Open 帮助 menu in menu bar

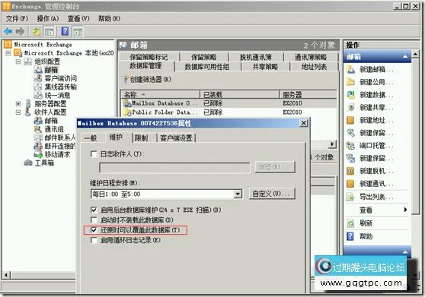pos(109,18)
